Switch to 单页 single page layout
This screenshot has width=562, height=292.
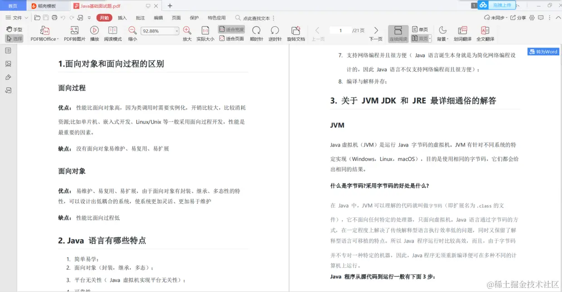[x=420, y=29]
